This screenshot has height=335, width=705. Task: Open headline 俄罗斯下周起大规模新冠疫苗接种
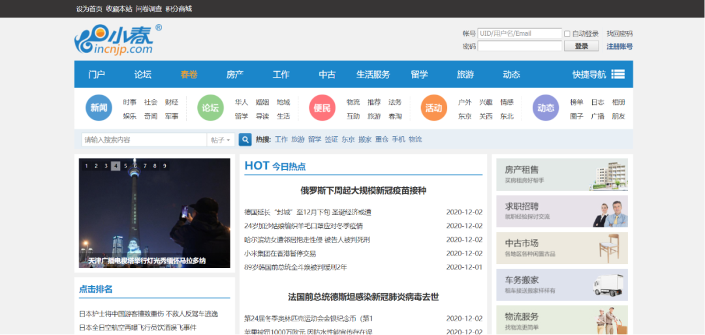(364, 191)
